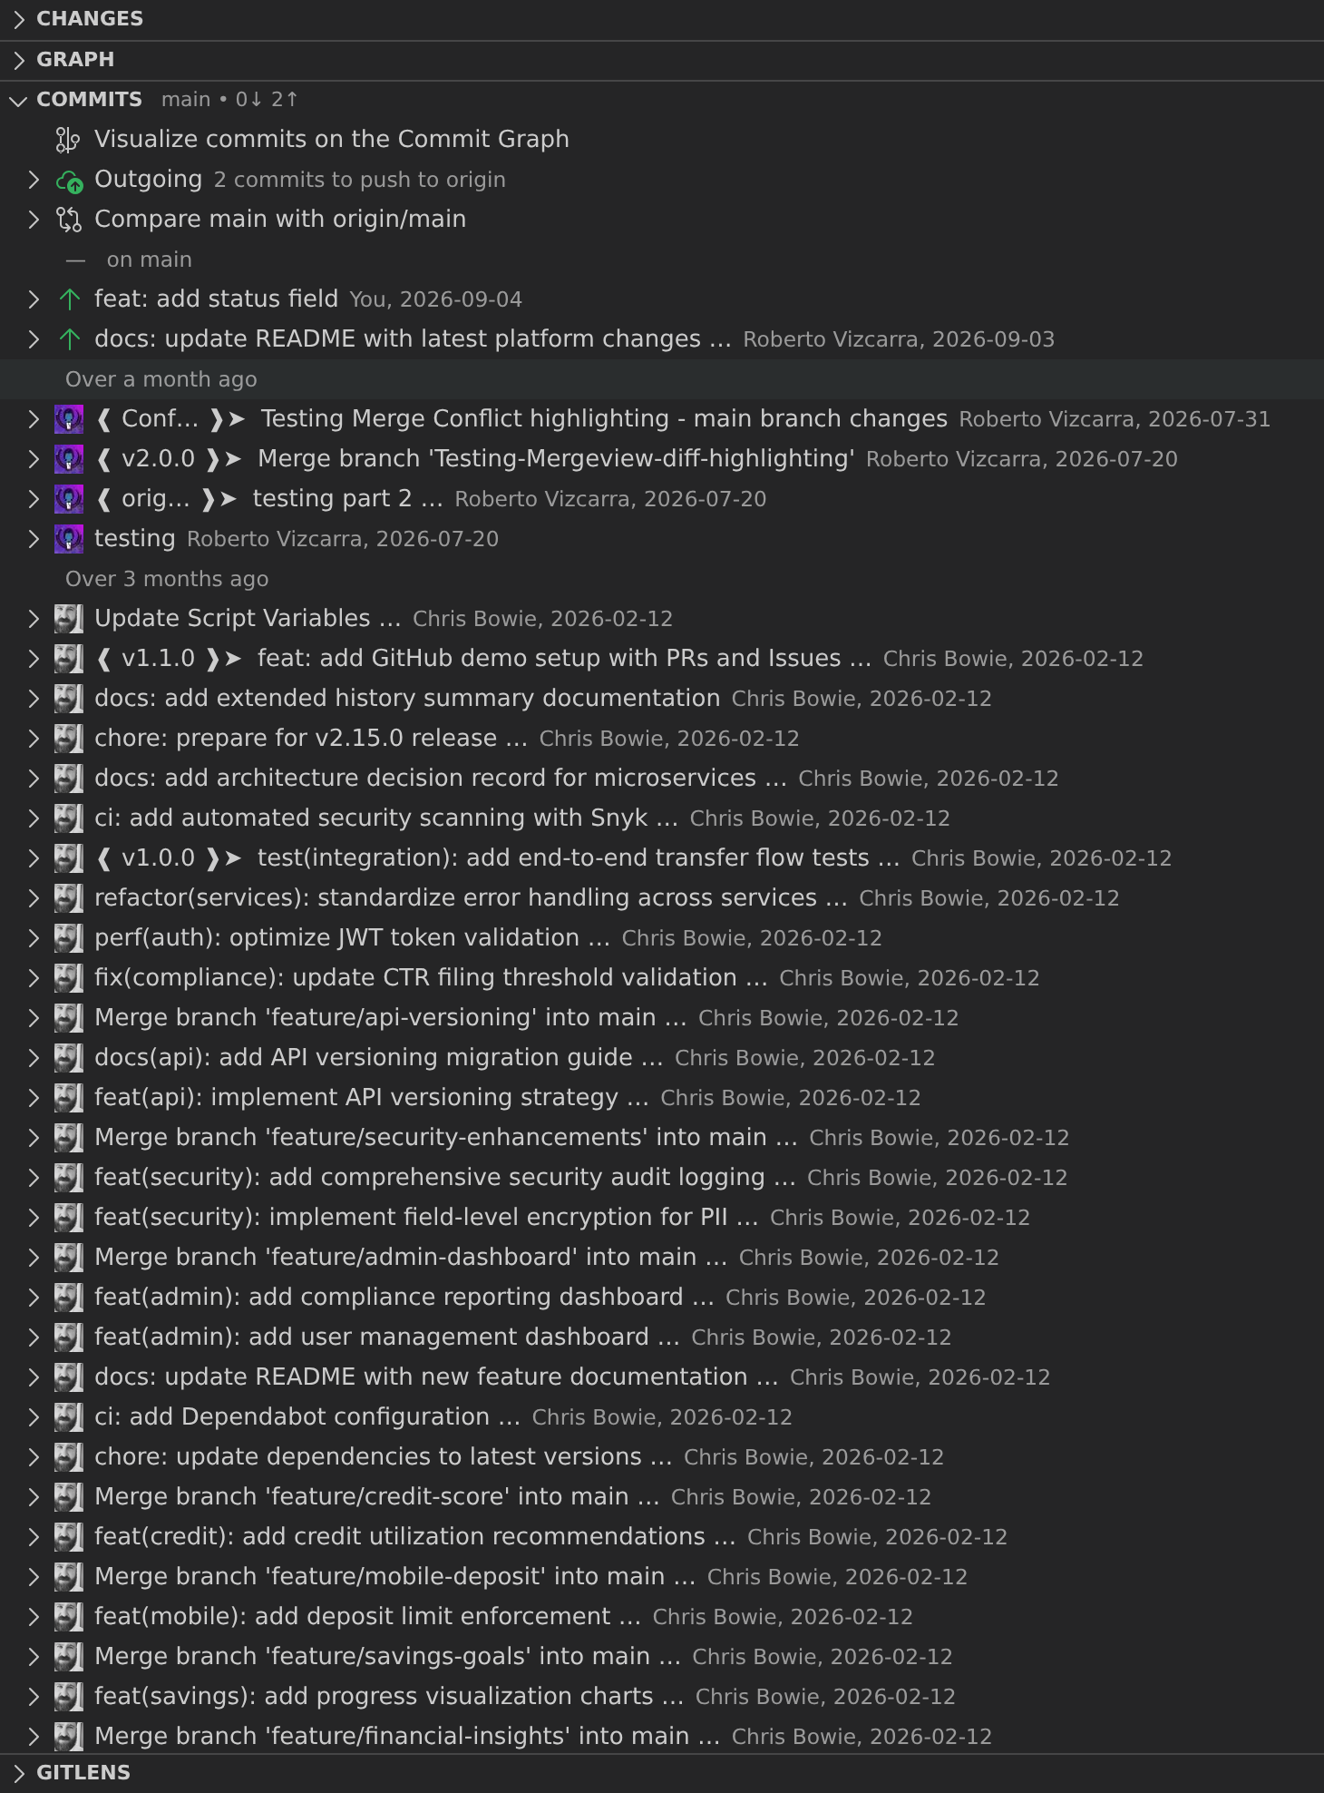The width and height of the screenshot is (1324, 1793).
Task: Expand Compare main with origin/main node
Action: (x=34, y=220)
